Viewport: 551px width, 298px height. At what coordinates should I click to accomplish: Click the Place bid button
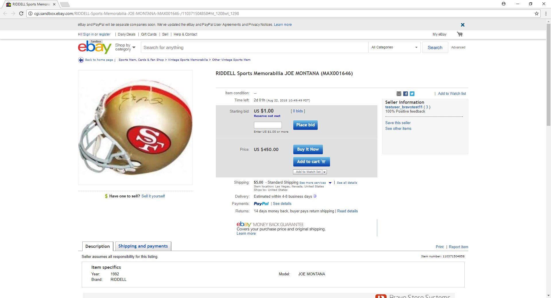click(x=305, y=125)
